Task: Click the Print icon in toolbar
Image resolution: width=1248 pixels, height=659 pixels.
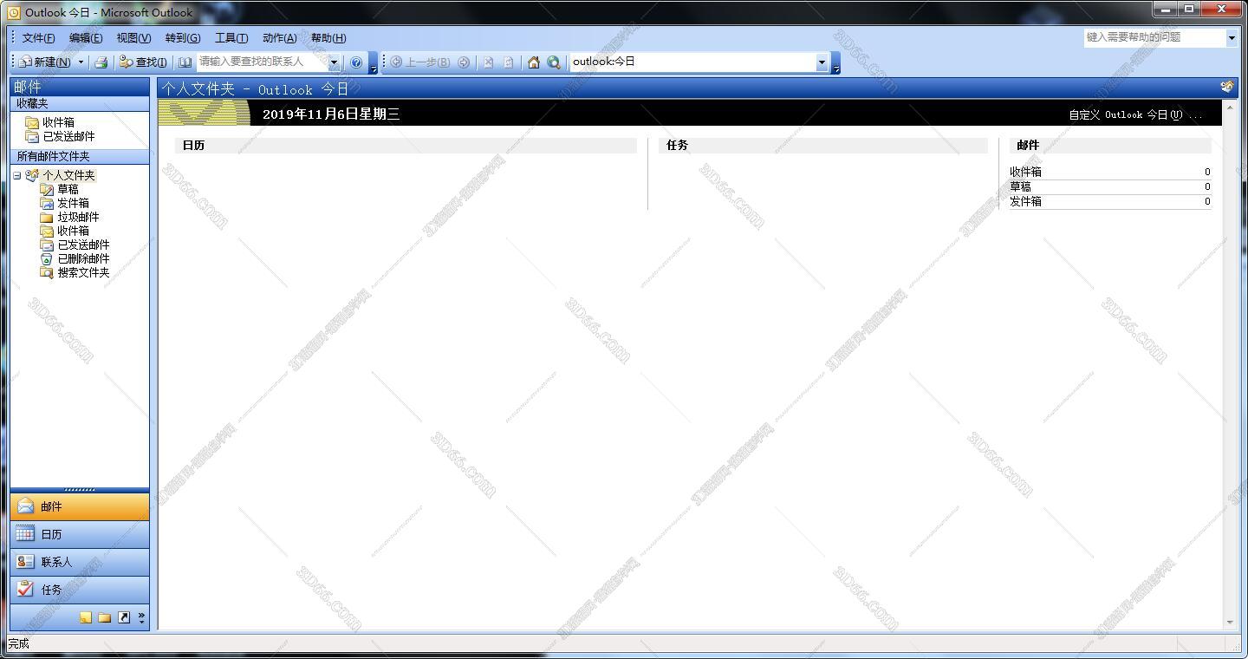Action: pyautogui.click(x=101, y=62)
